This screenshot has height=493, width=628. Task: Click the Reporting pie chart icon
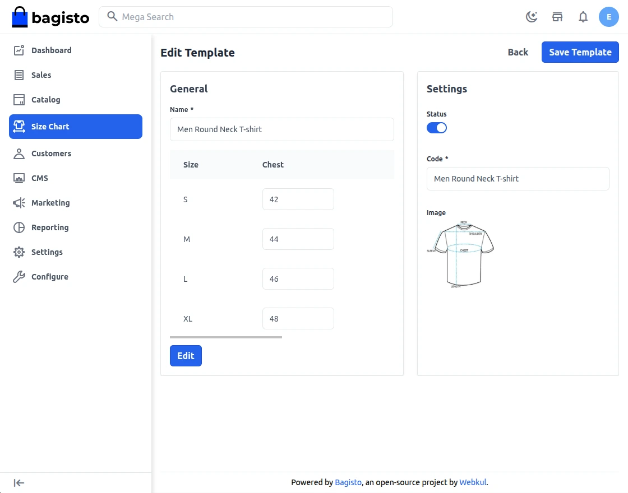pos(19,227)
